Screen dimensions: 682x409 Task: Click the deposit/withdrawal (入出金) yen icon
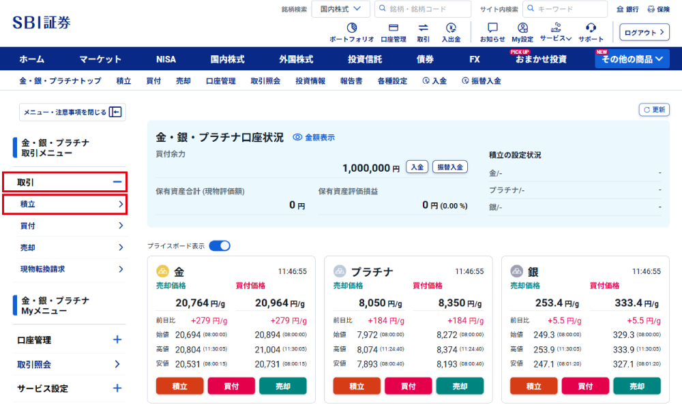click(x=451, y=29)
